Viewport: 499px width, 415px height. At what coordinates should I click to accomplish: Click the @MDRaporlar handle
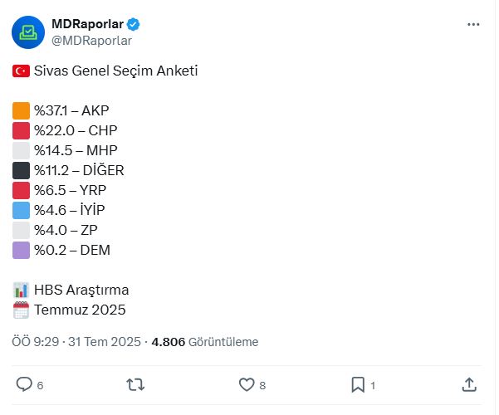(91, 41)
